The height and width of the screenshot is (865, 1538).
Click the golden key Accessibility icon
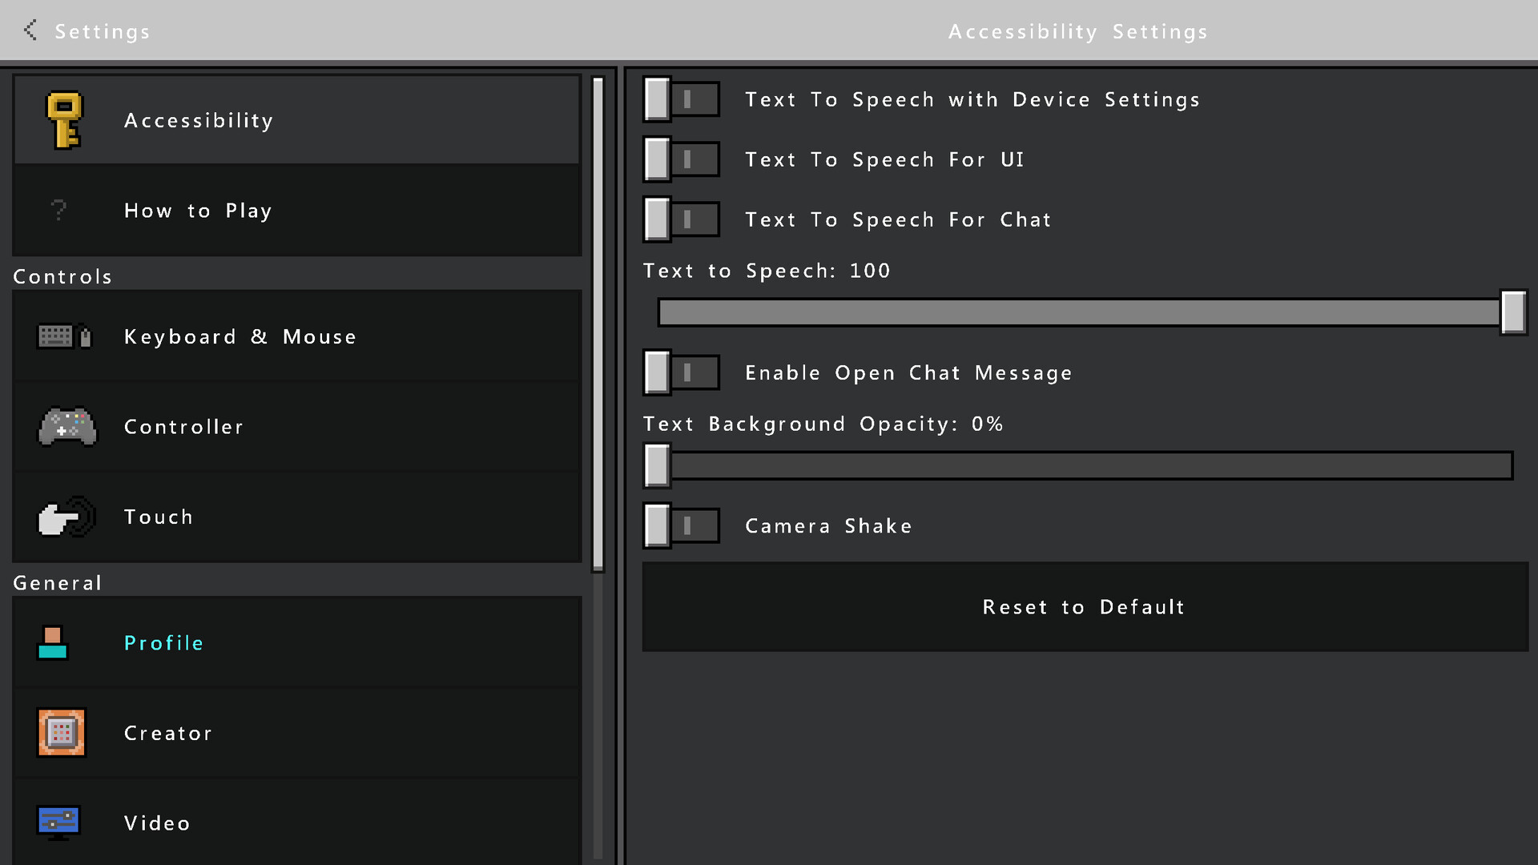click(x=64, y=121)
